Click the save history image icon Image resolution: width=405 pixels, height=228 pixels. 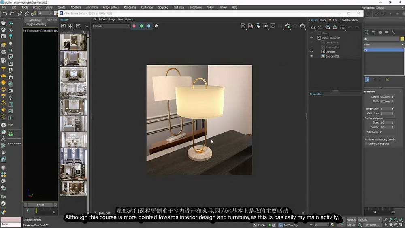pos(63,26)
